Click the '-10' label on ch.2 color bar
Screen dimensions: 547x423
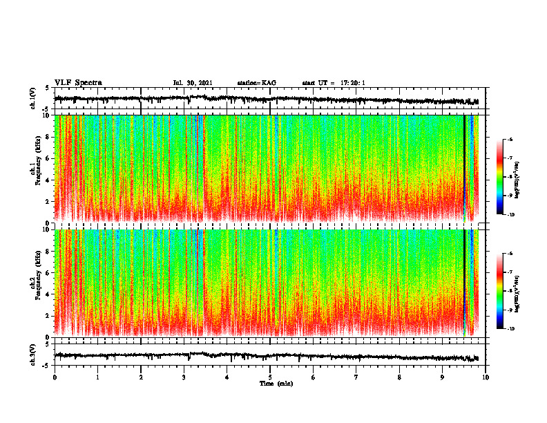coord(510,329)
